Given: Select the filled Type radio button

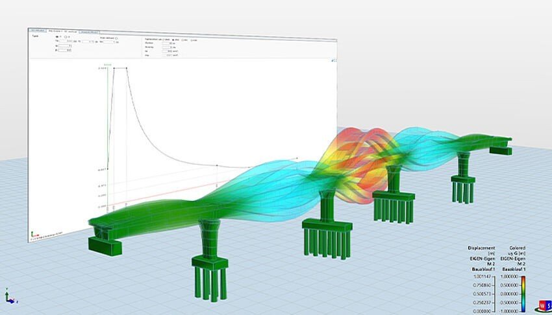Looking at the screenshot, I should click(x=56, y=36).
